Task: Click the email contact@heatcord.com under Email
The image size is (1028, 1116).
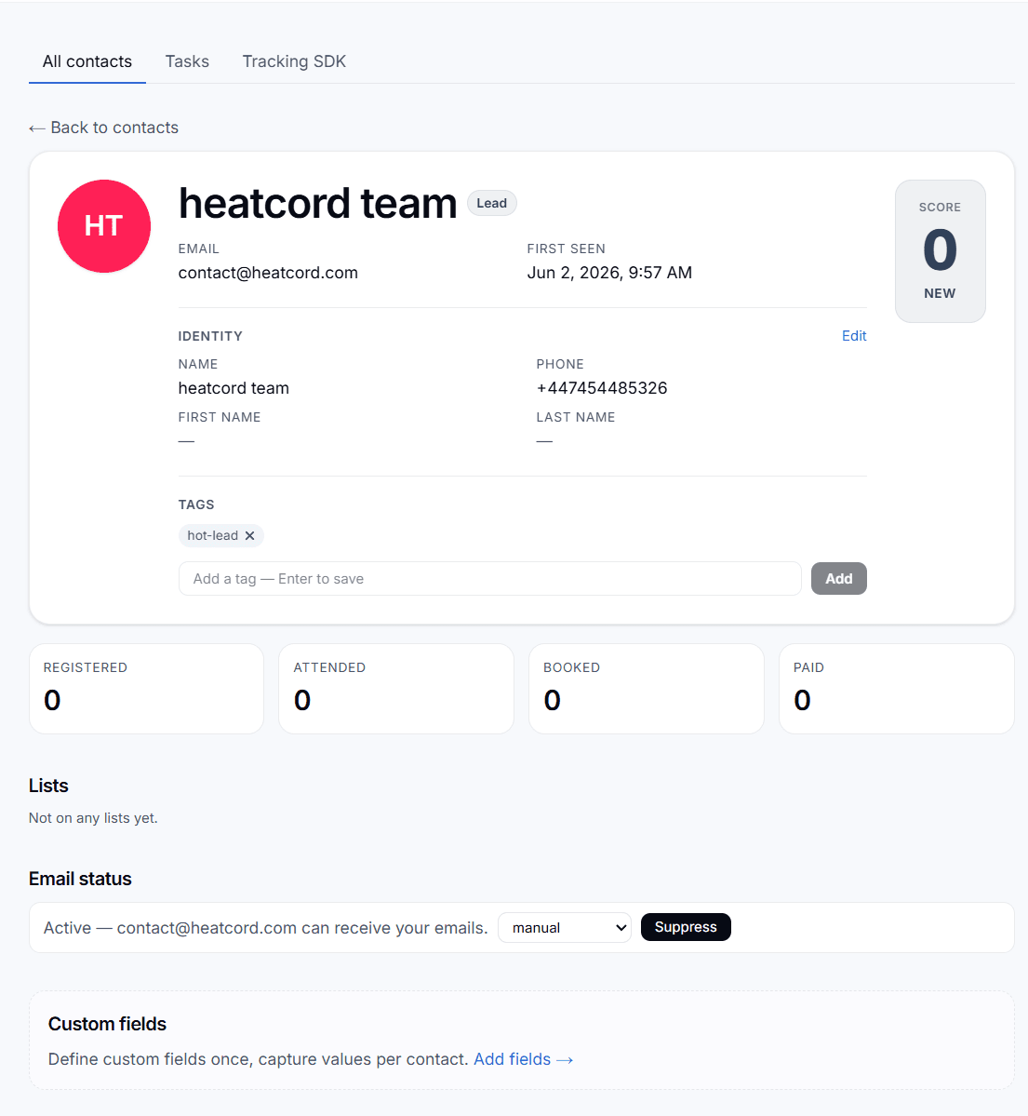Action: [x=268, y=273]
